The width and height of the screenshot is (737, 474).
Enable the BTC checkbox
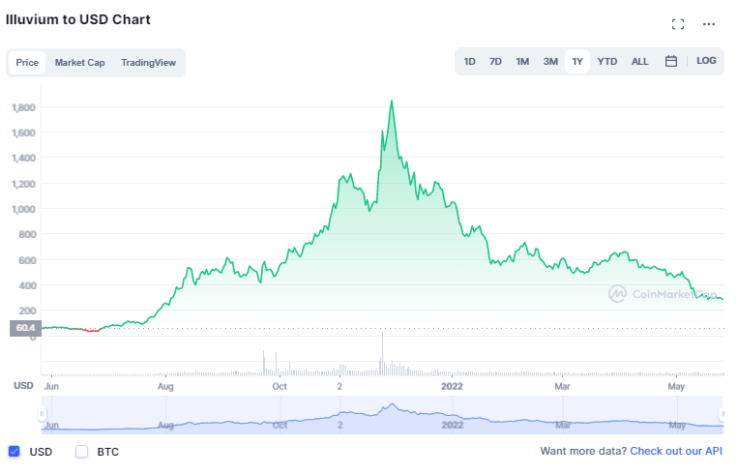82,452
